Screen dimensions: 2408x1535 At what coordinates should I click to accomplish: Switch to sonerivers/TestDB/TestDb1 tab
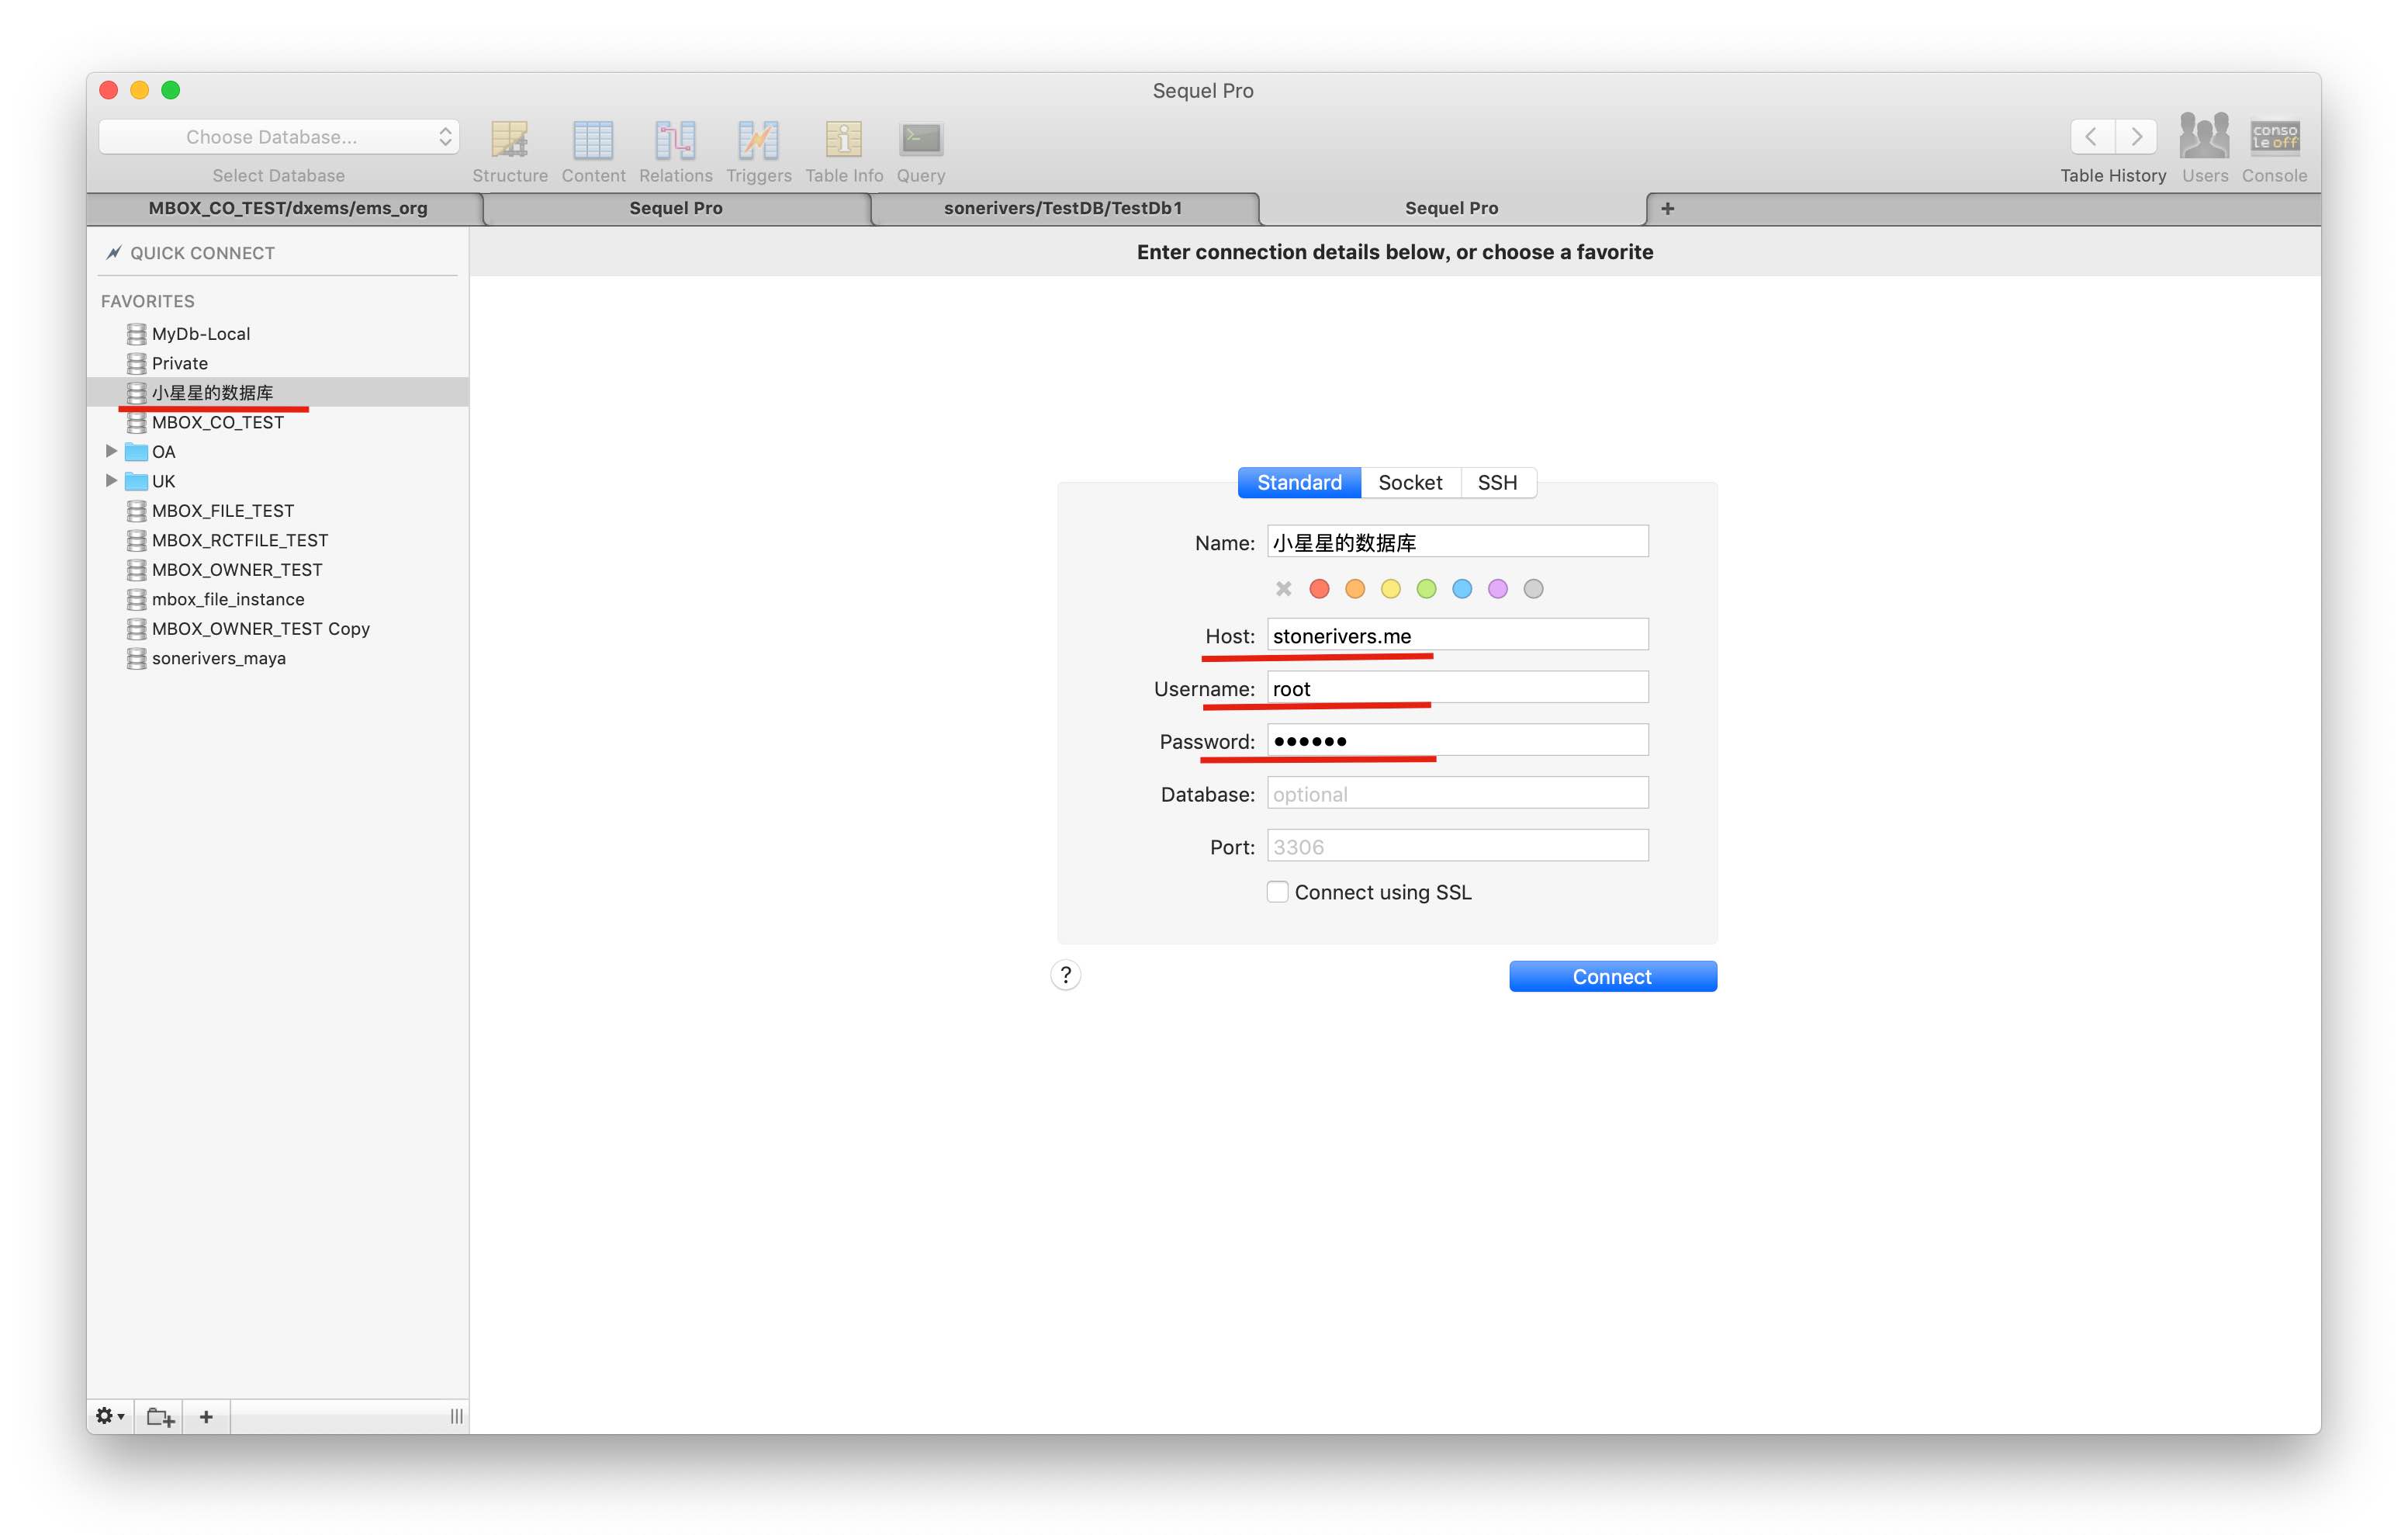coord(1063,208)
